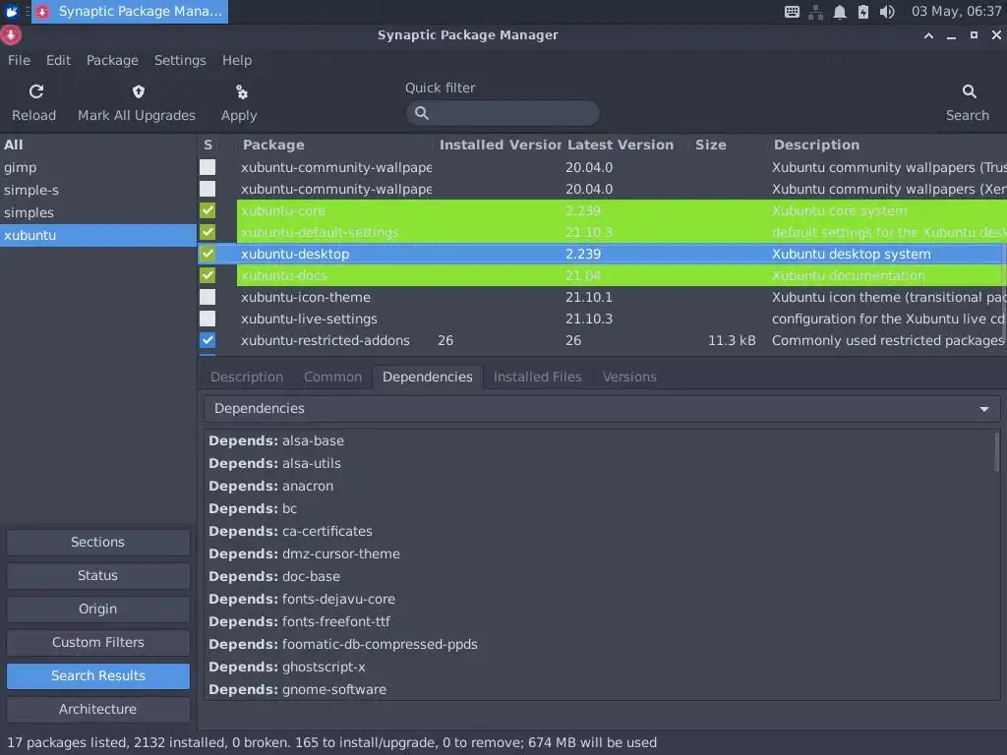Click the Custom Filters button
The image size is (1007, 755).
pos(98,643)
